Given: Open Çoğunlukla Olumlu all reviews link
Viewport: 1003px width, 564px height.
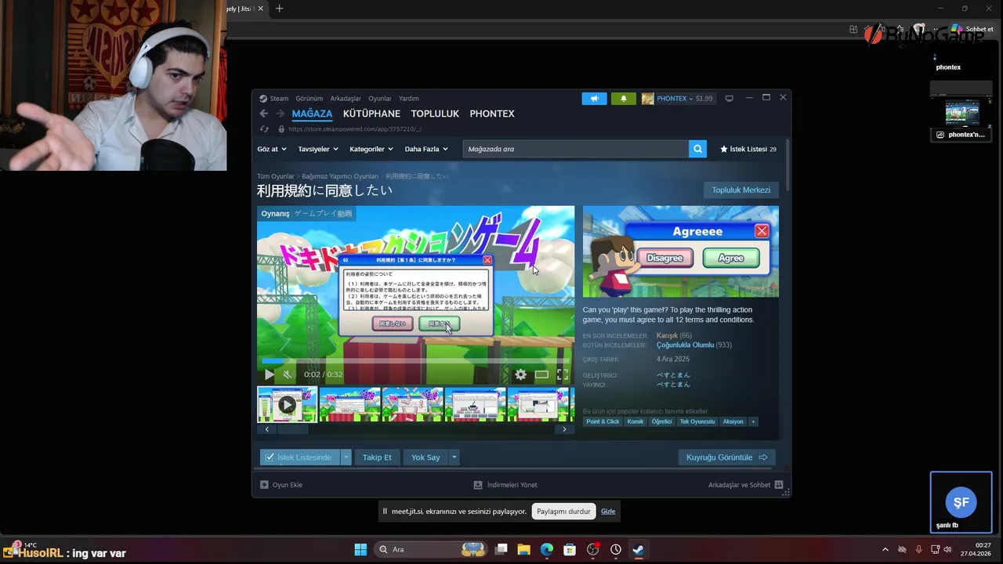Looking at the screenshot, I should (685, 345).
